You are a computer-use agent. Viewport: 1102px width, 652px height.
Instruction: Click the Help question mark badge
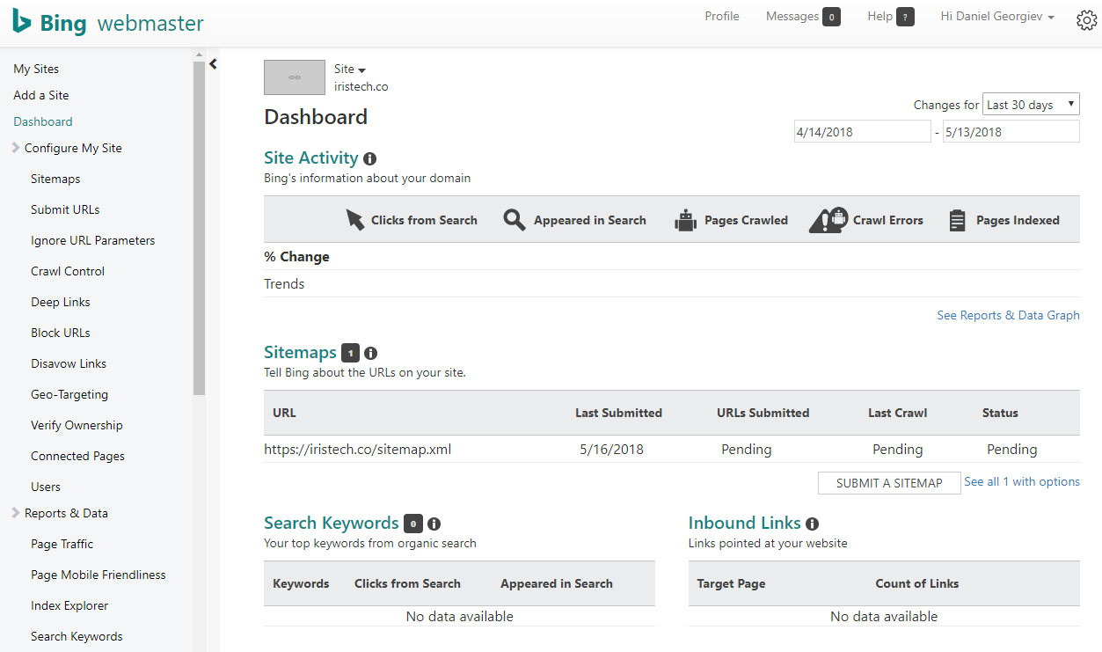click(905, 17)
